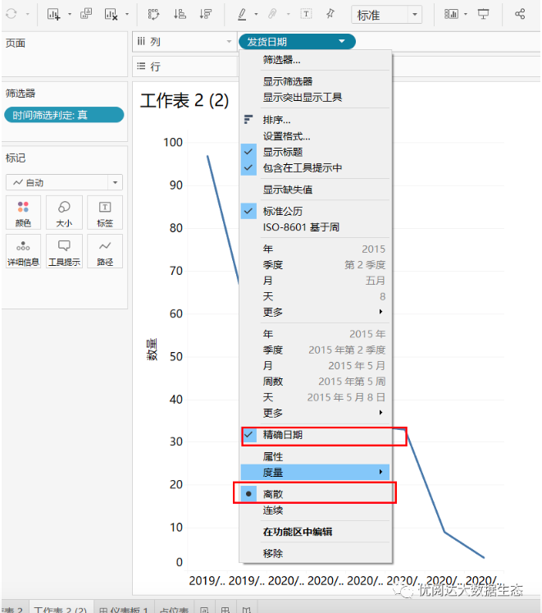
Task: Toggle the 显示标题 checked option
Action: (282, 152)
